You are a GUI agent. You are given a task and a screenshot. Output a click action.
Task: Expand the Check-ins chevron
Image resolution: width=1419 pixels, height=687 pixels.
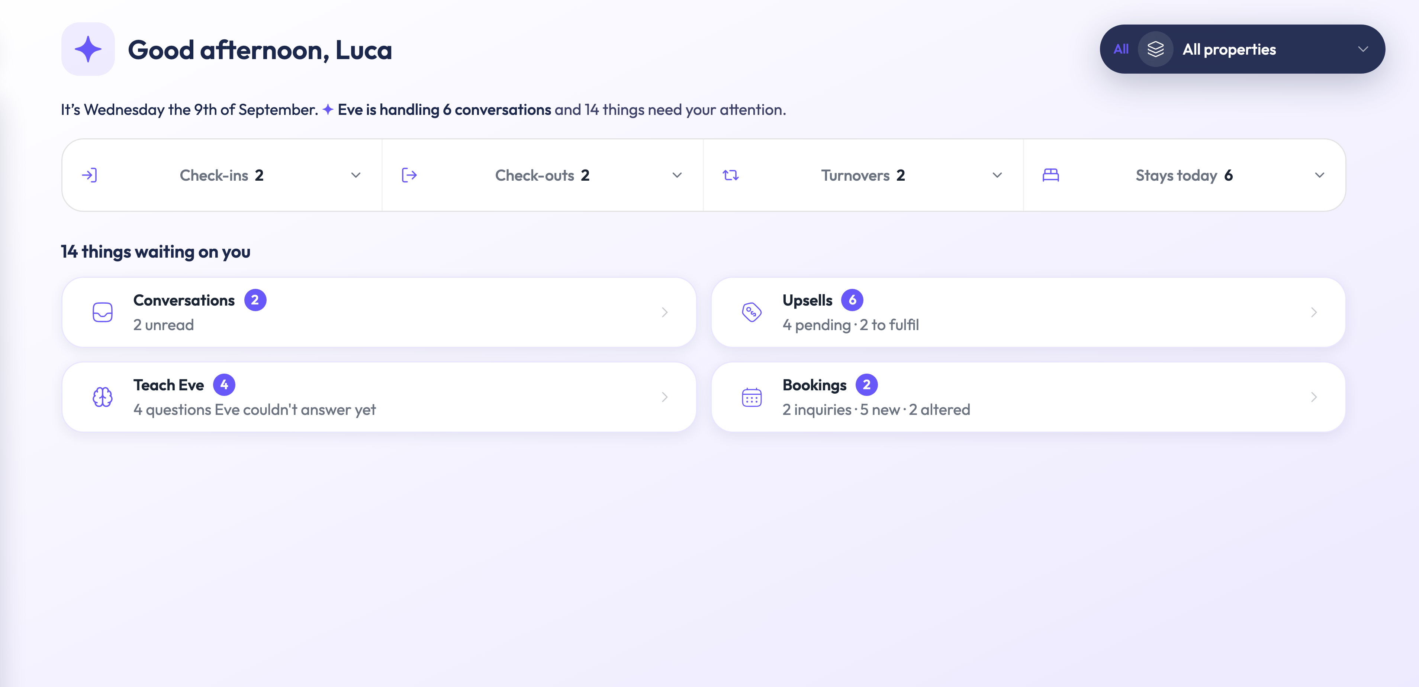[x=356, y=175]
